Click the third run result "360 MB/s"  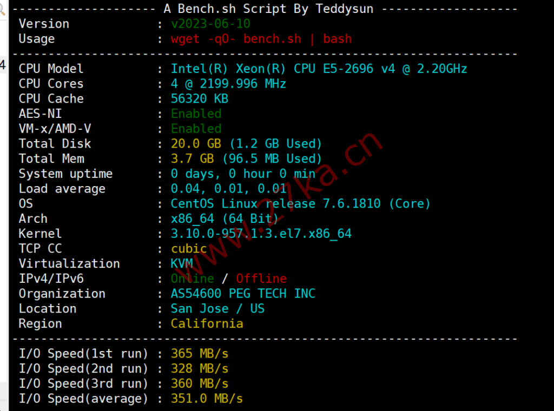click(x=200, y=383)
